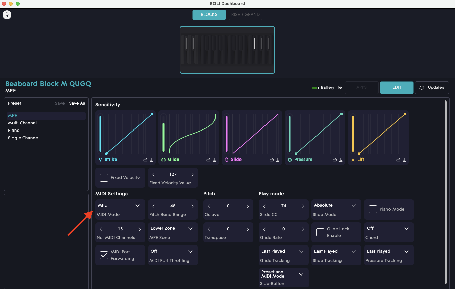
Task: Decrease the Fixed Velocity Value
Action: tap(154, 175)
